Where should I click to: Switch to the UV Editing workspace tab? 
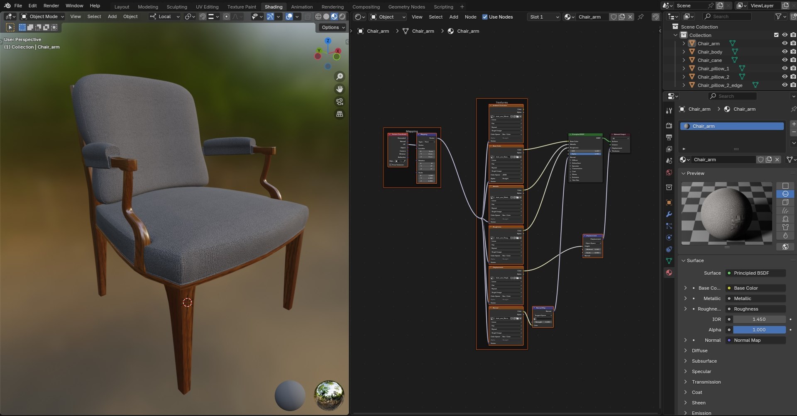[207, 7]
